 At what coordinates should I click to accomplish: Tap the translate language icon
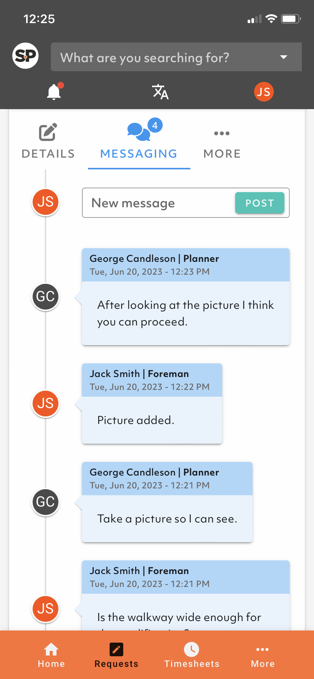[x=160, y=92]
